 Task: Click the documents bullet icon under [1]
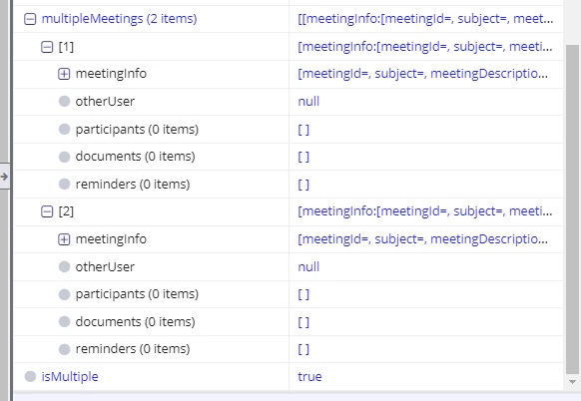click(65, 157)
